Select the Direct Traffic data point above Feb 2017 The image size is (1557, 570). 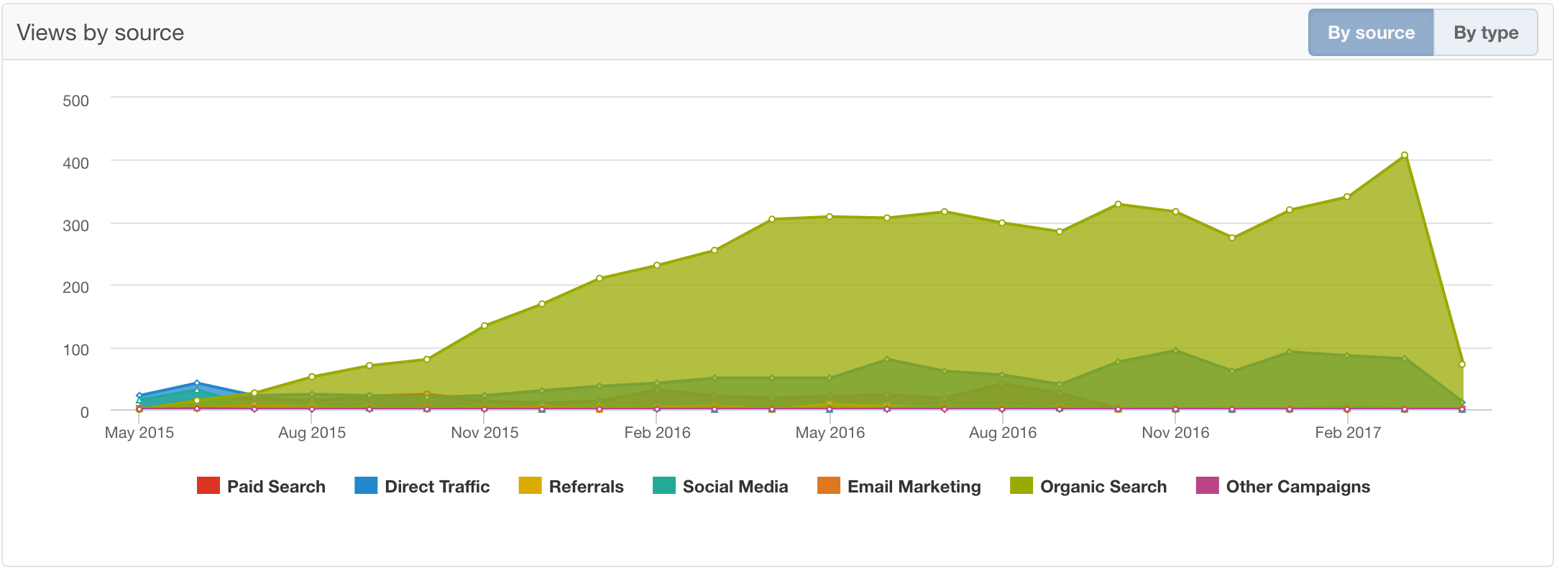pos(1347,355)
